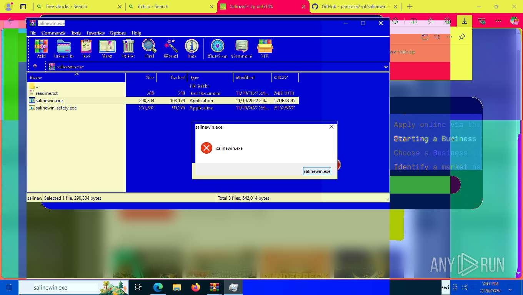The height and width of the screenshot is (295, 523).
Task: Choose the Delete files trash icon
Action: pyautogui.click(x=128, y=48)
